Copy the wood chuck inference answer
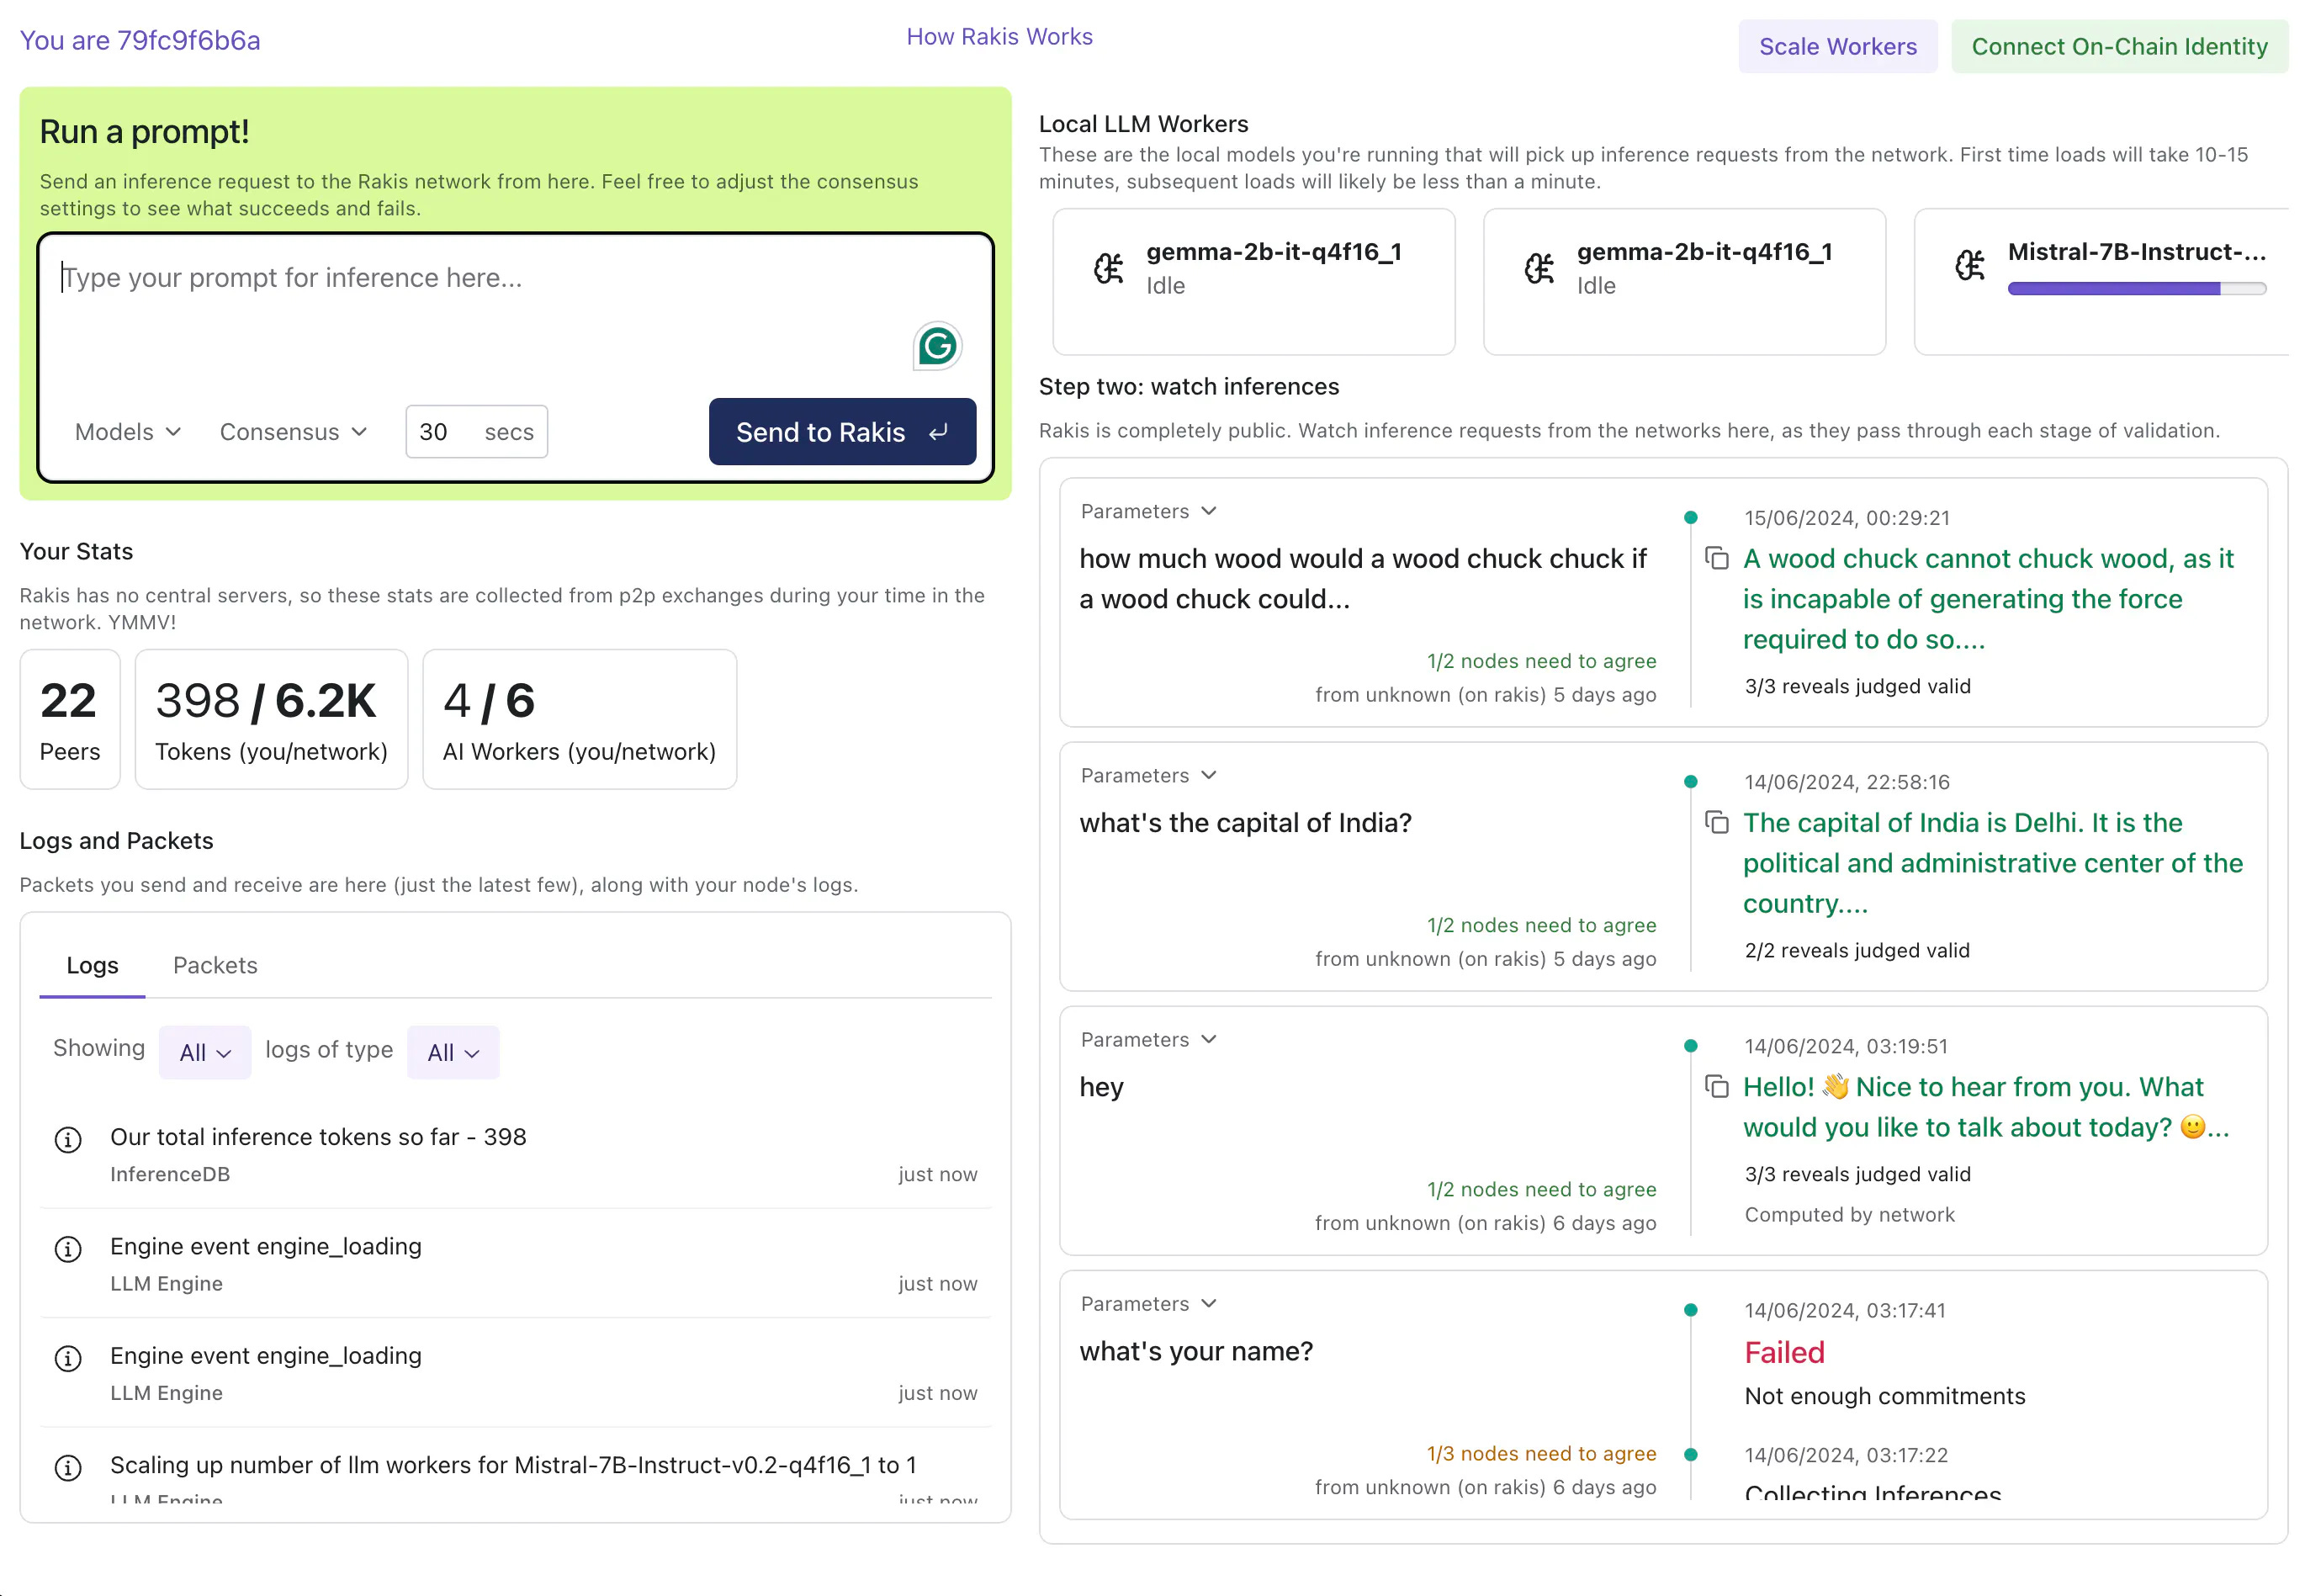 click(1716, 558)
